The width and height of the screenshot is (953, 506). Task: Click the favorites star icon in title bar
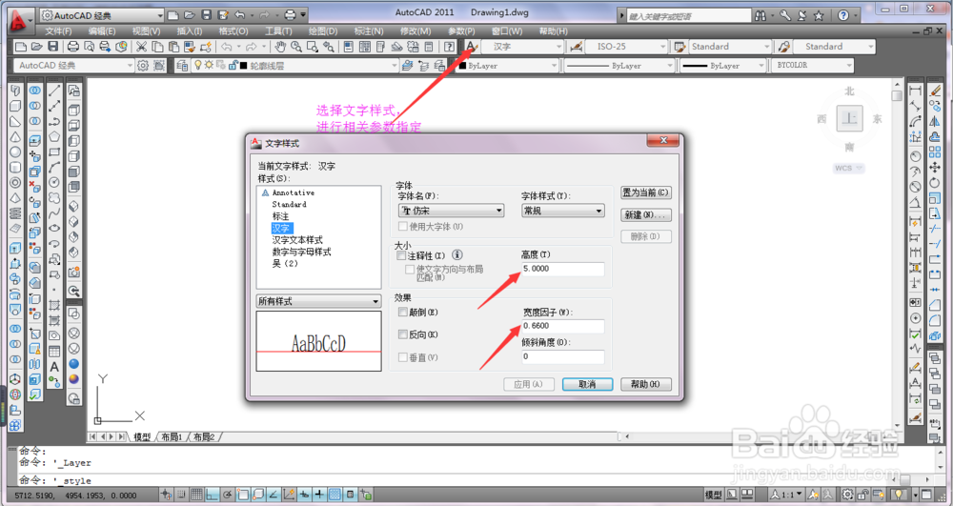819,16
